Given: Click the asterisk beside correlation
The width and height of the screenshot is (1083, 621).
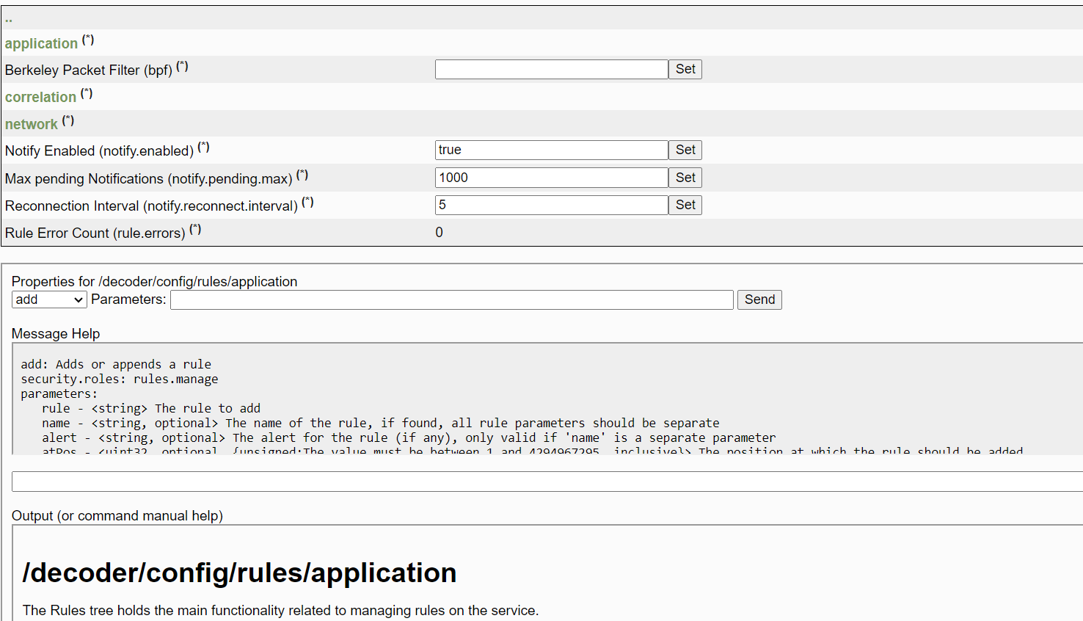Looking at the screenshot, I should click(x=87, y=93).
